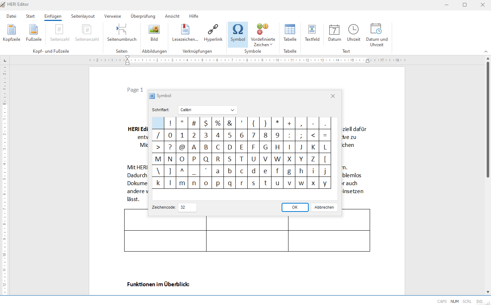Pick the [ opening bracket cell
This screenshot has height=305, width=491.
tap(325, 159)
